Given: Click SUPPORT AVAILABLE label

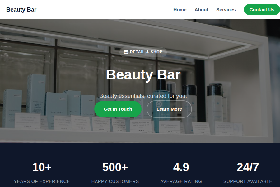Looking at the screenshot, I should click(x=248, y=181).
